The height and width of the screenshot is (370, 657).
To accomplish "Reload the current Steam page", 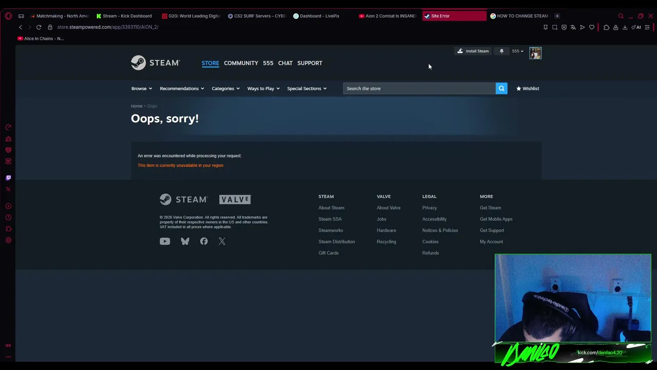I will (38, 27).
